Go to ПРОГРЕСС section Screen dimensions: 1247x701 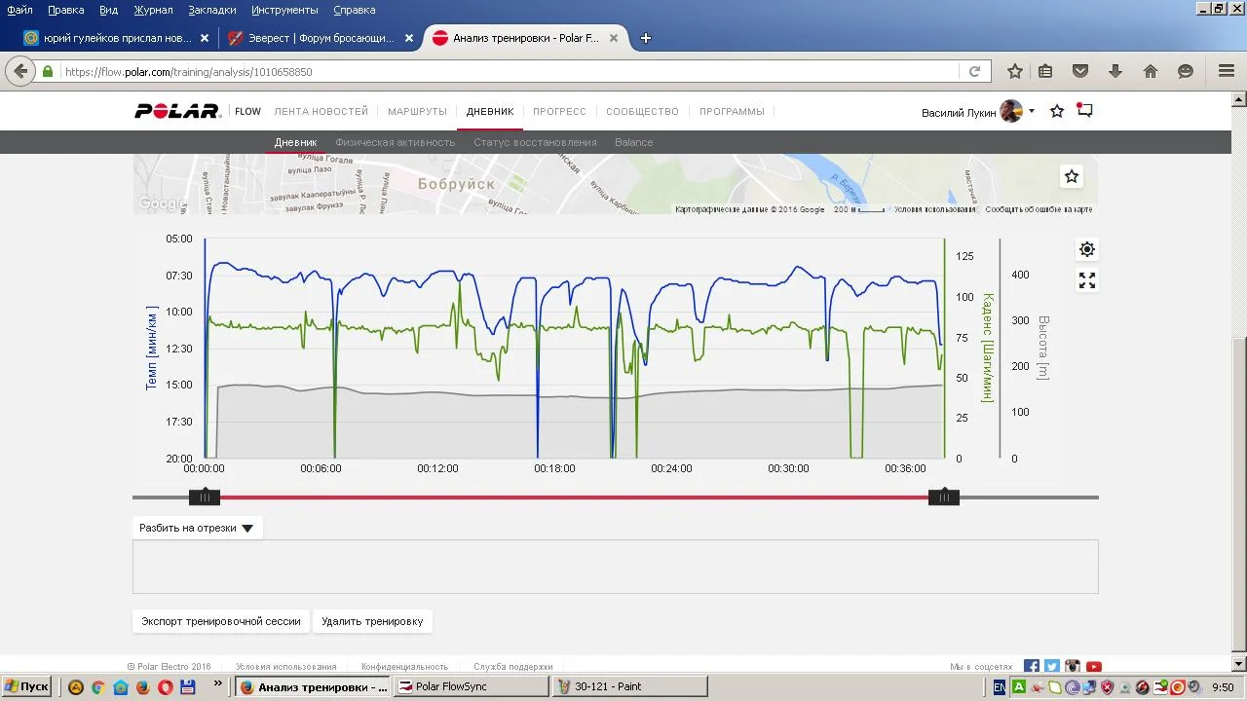[559, 111]
